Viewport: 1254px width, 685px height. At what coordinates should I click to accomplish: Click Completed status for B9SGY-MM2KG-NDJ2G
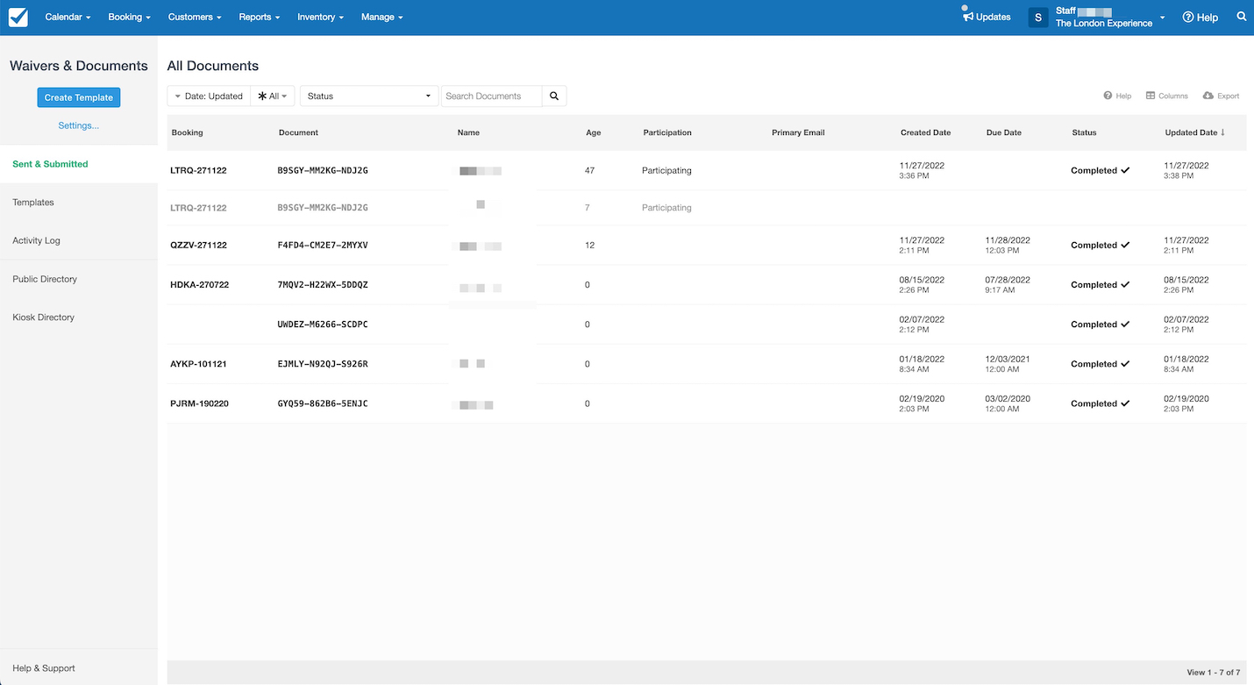pyautogui.click(x=1100, y=170)
